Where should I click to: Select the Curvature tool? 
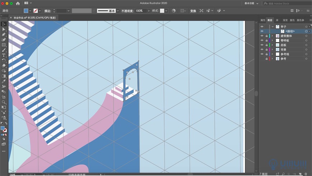pyautogui.click(x=4, y=39)
